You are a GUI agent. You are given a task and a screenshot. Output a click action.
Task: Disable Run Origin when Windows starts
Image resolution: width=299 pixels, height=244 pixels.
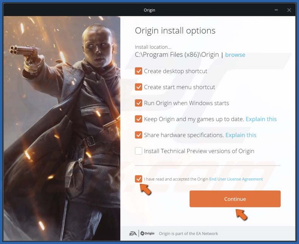click(x=139, y=103)
